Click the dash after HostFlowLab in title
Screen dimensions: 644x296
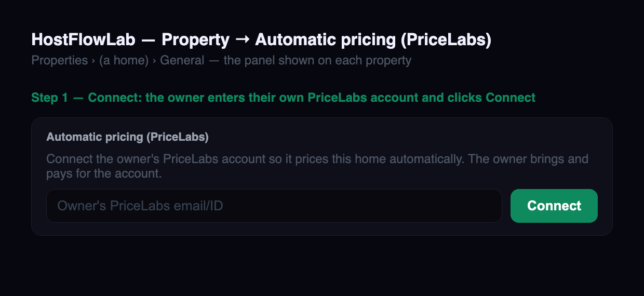pos(148,39)
